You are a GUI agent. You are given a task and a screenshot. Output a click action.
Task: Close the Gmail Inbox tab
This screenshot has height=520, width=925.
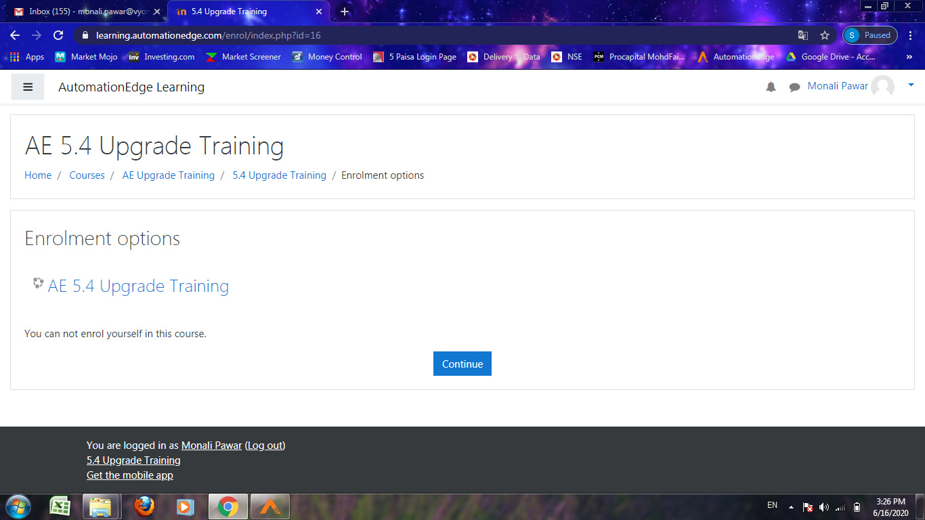coord(156,12)
